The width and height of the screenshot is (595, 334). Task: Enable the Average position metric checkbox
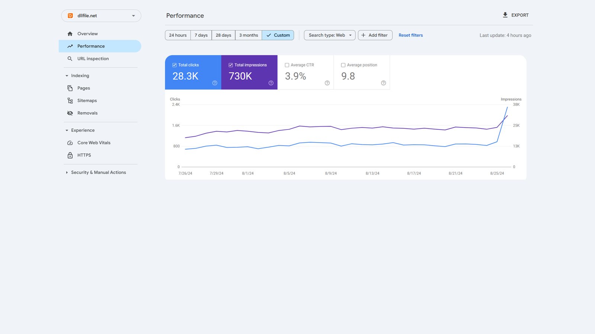[343, 65]
